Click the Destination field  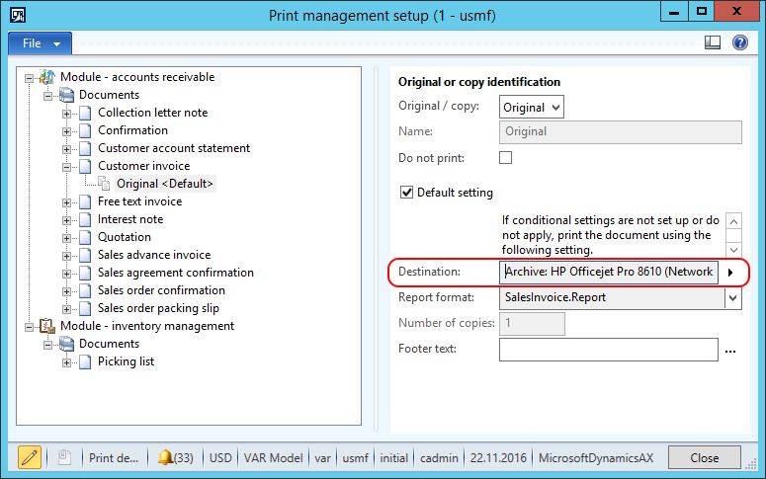pyautogui.click(x=608, y=272)
